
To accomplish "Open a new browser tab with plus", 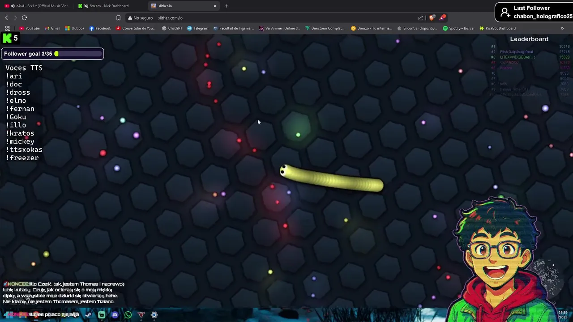I will [226, 6].
